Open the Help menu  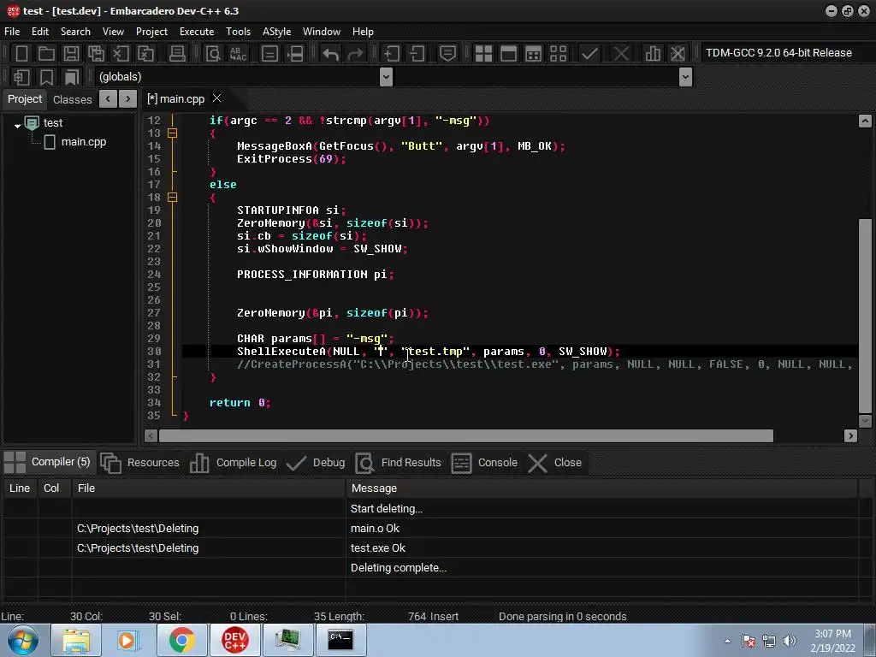coord(363,32)
